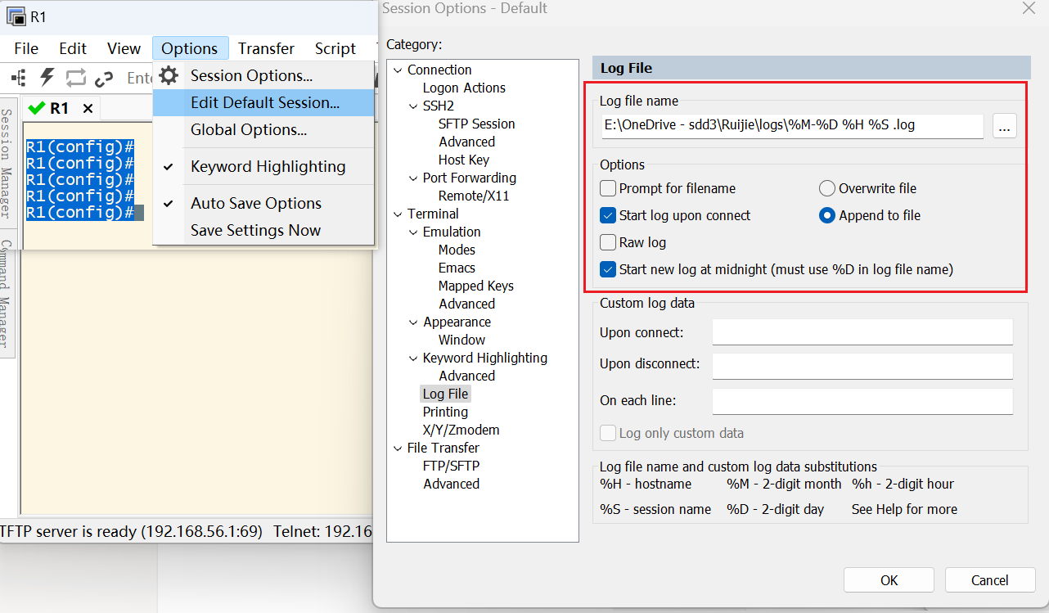The width and height of the screenshot is (1049, 613).
Task: Click the green checkmark on R1 tab
Action: tap(36, 108)
